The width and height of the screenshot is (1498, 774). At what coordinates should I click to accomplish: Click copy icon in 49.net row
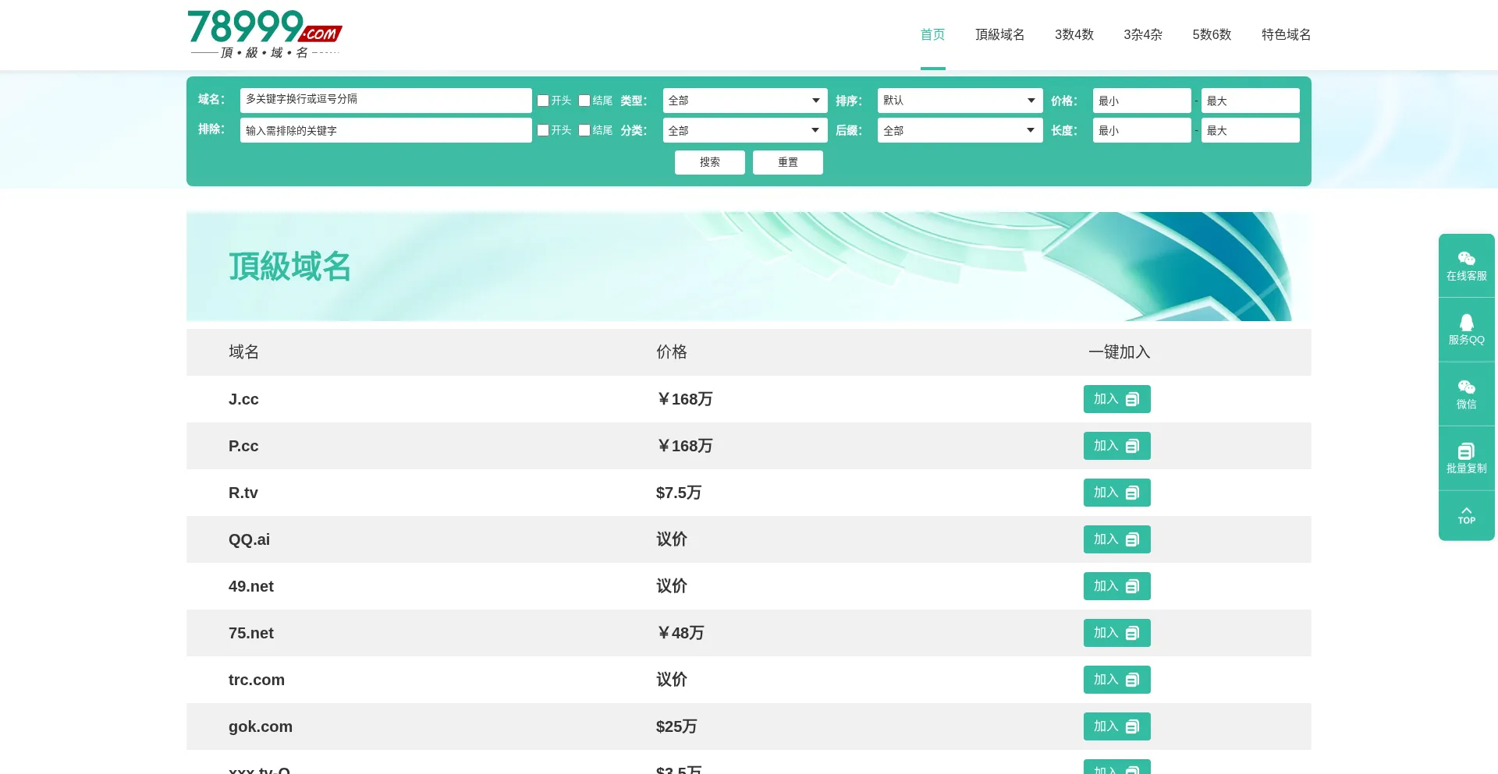(1132, 586)
